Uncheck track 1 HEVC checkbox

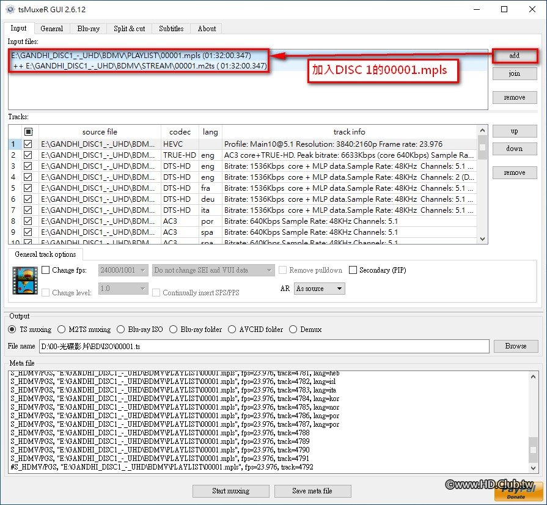[x=28, y=144]
